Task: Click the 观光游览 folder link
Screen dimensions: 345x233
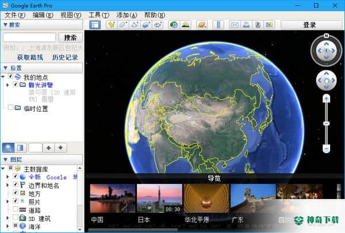Action: (41, 85)
